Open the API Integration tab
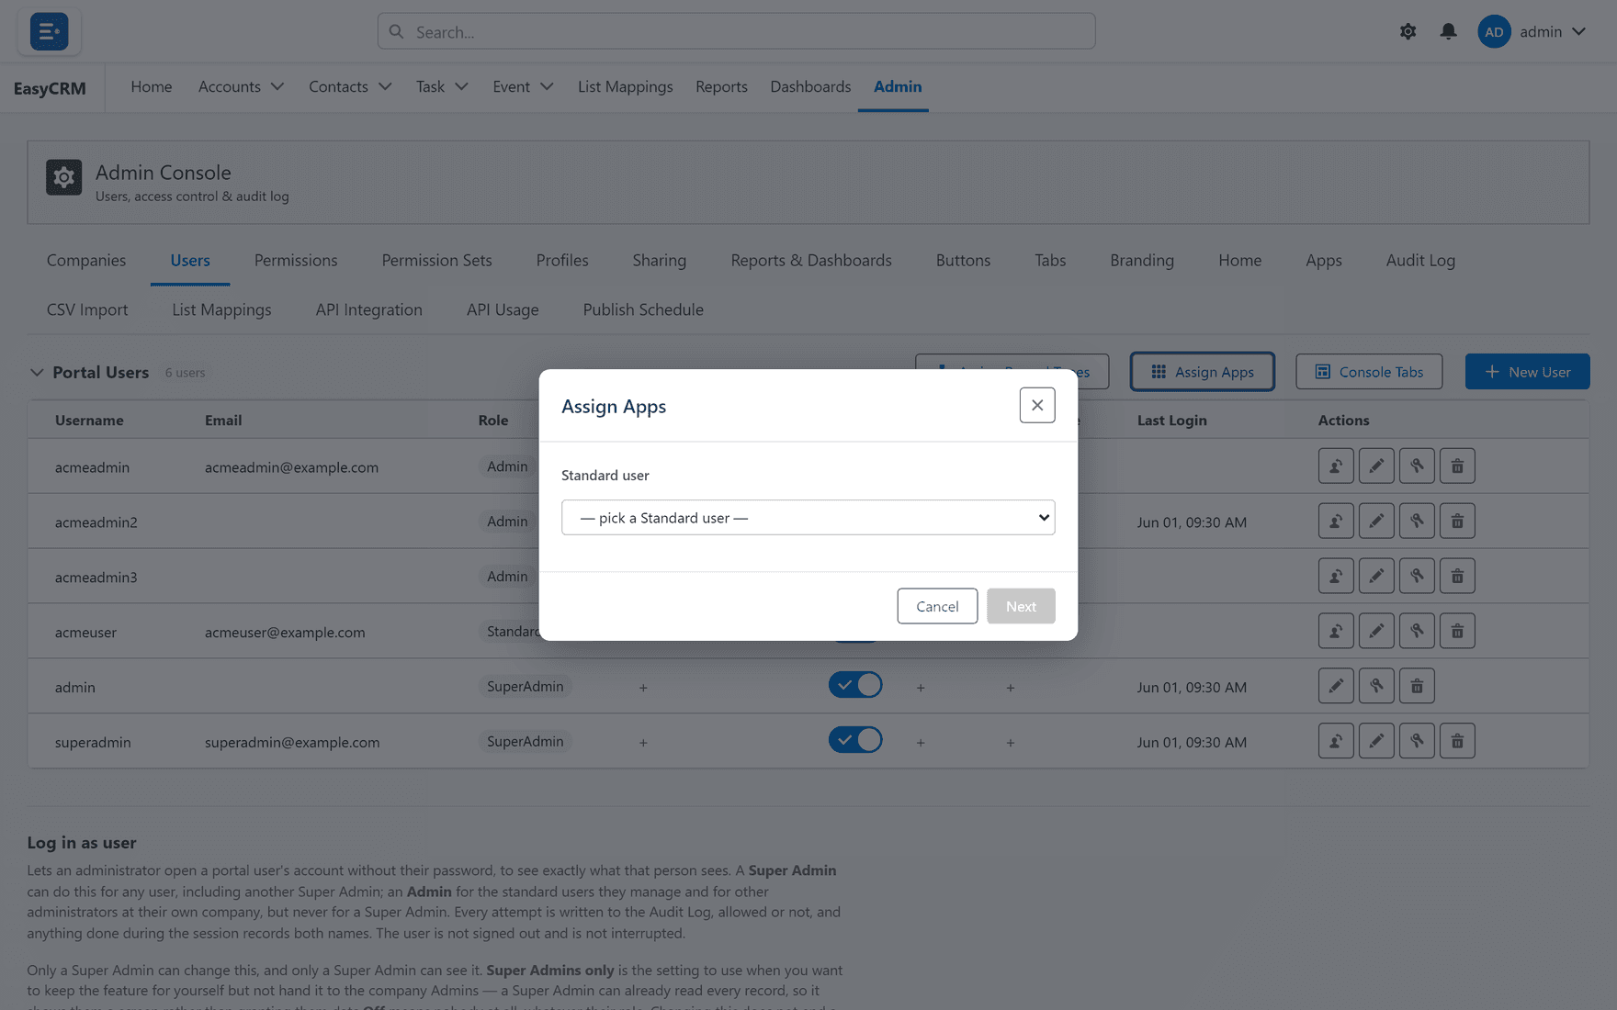The image size is (1617, 1010). [368, 309]
